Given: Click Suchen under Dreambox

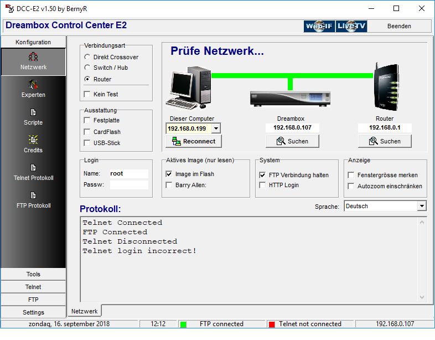Looking at the screenshot, I should pos(292,141).
